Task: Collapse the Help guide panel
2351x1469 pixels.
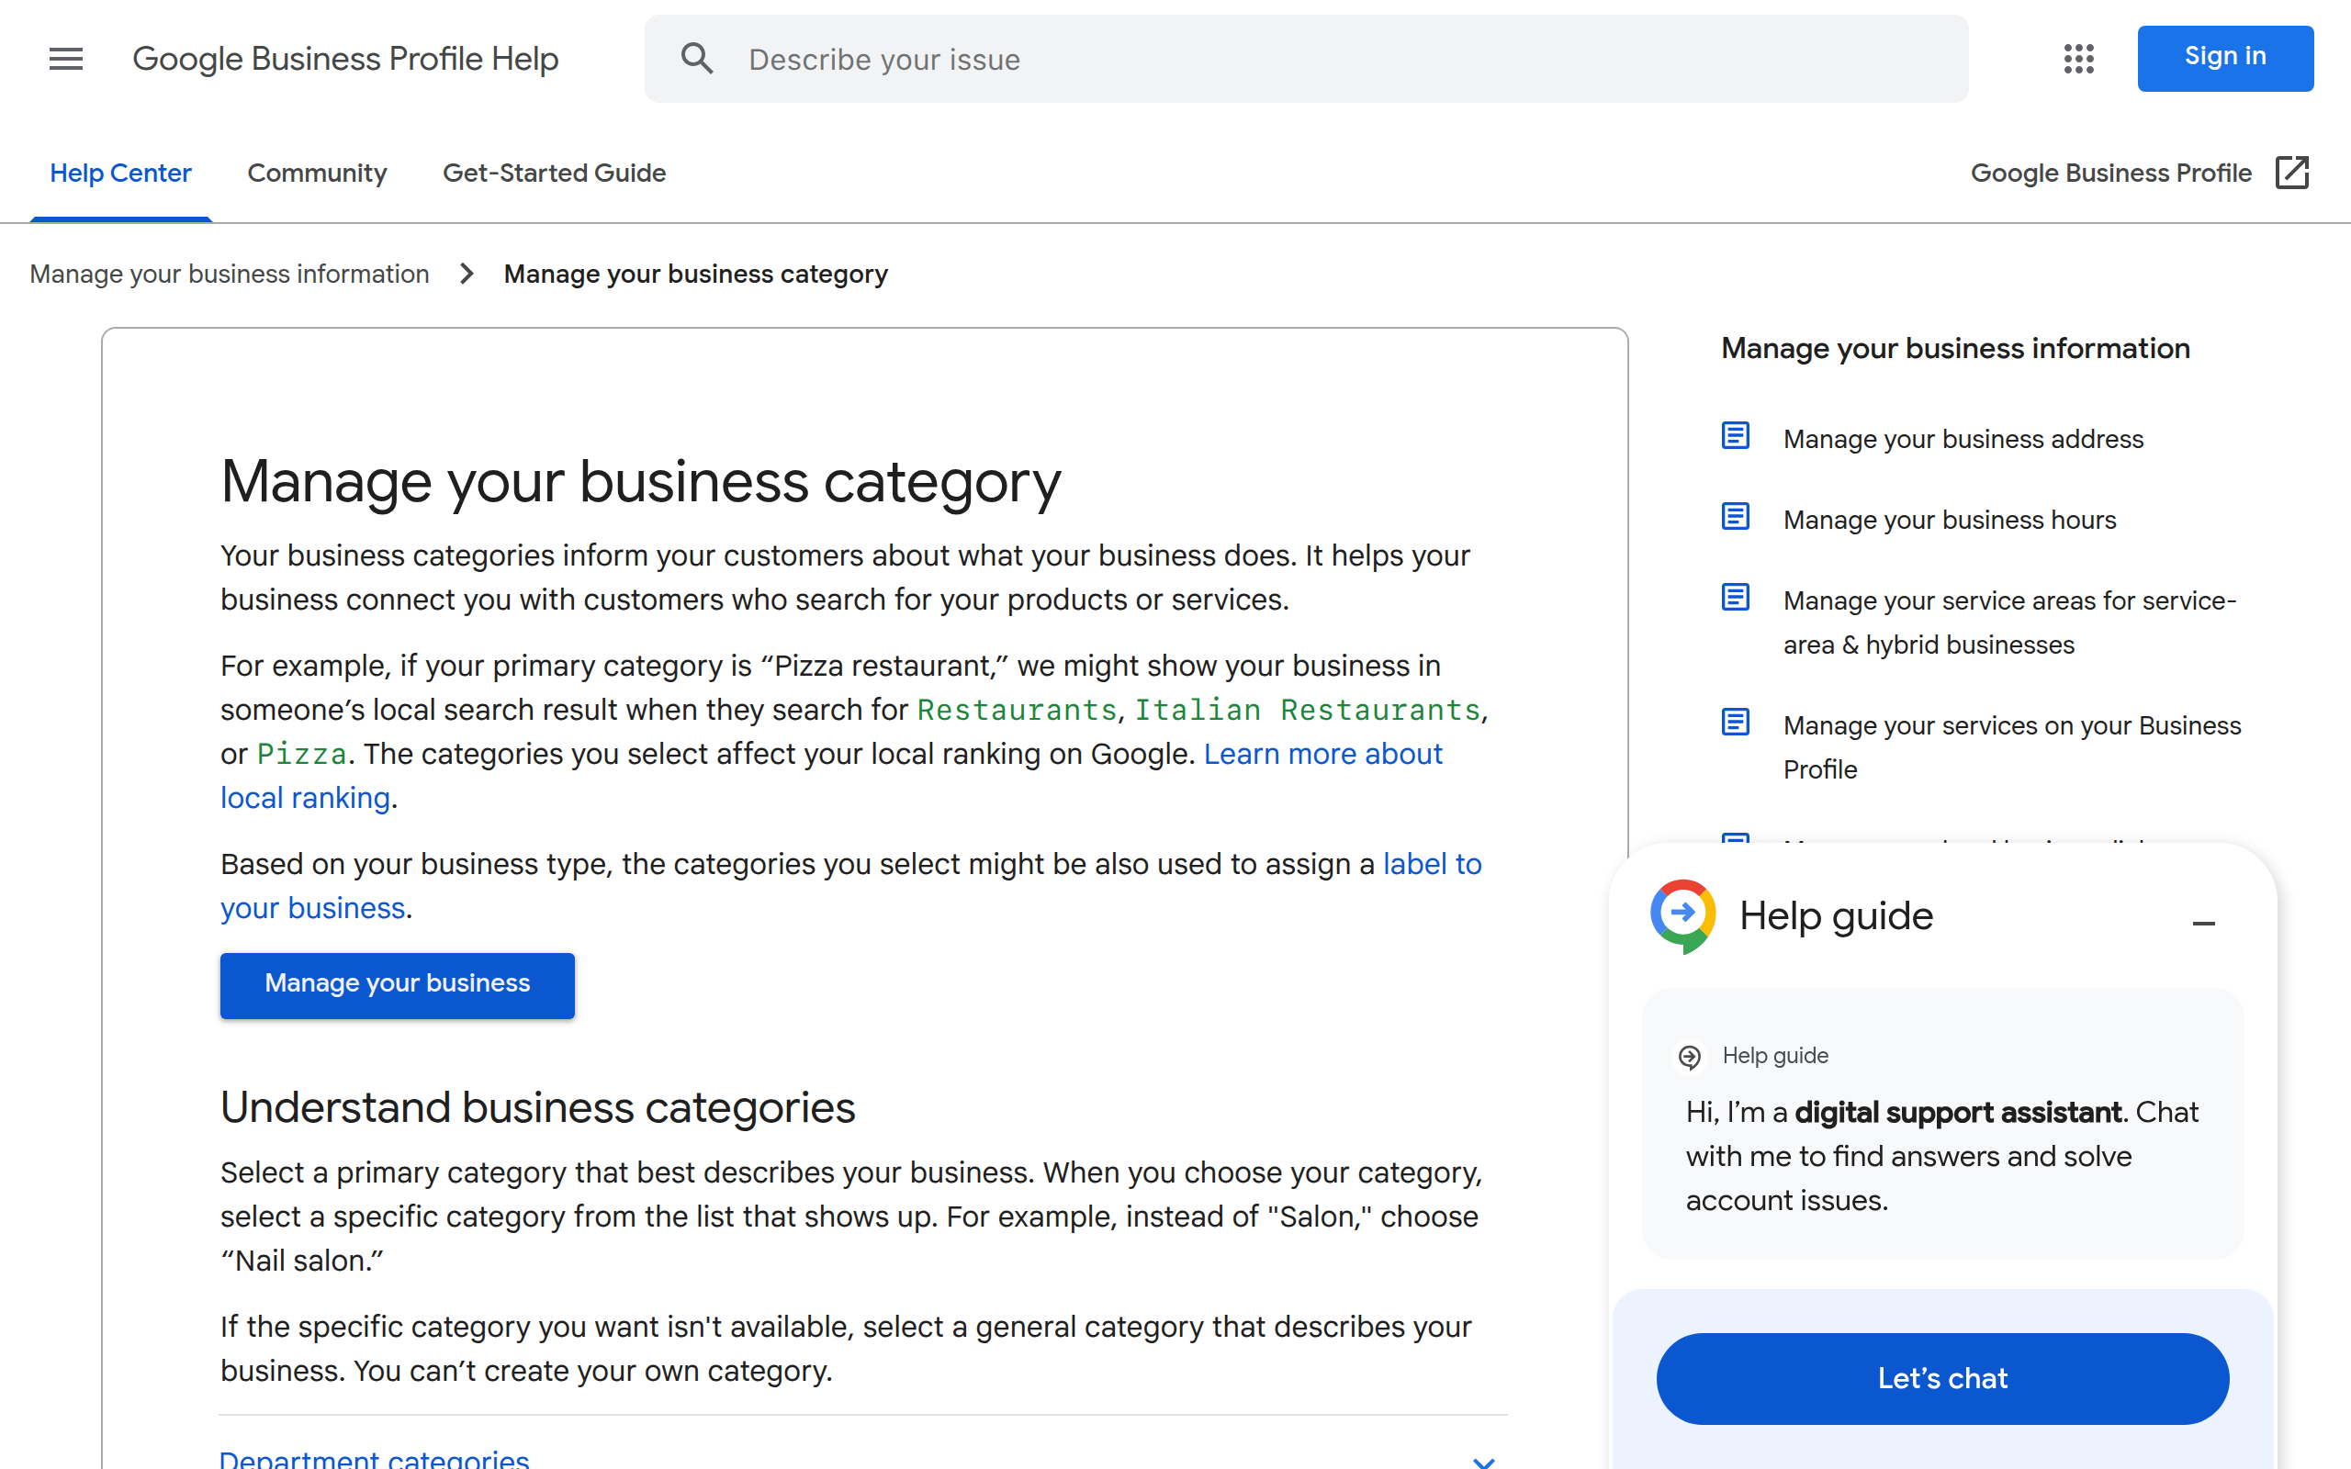Action: click(2204, 922)
